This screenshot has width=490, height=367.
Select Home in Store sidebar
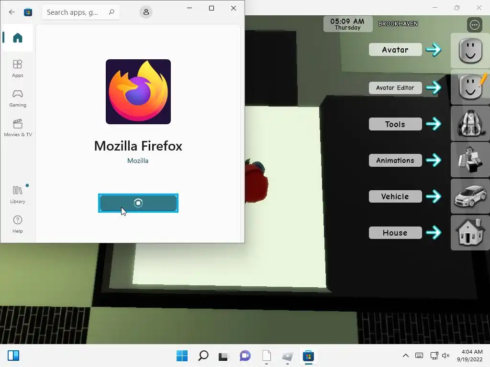18,38
